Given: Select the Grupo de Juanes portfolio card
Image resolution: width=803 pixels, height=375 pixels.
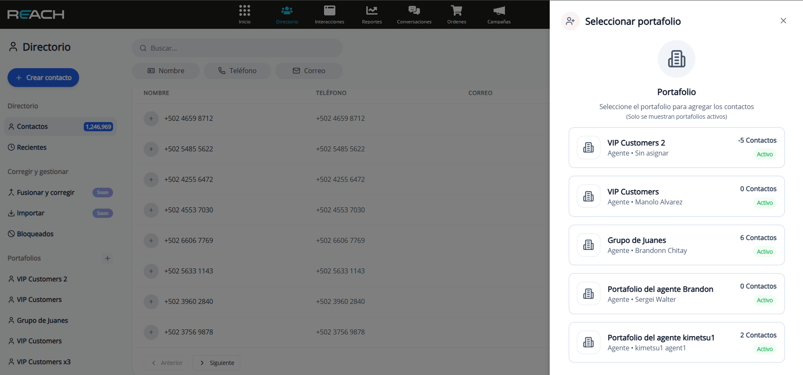Looking at the screenshot, I should [x=676, y=245].
